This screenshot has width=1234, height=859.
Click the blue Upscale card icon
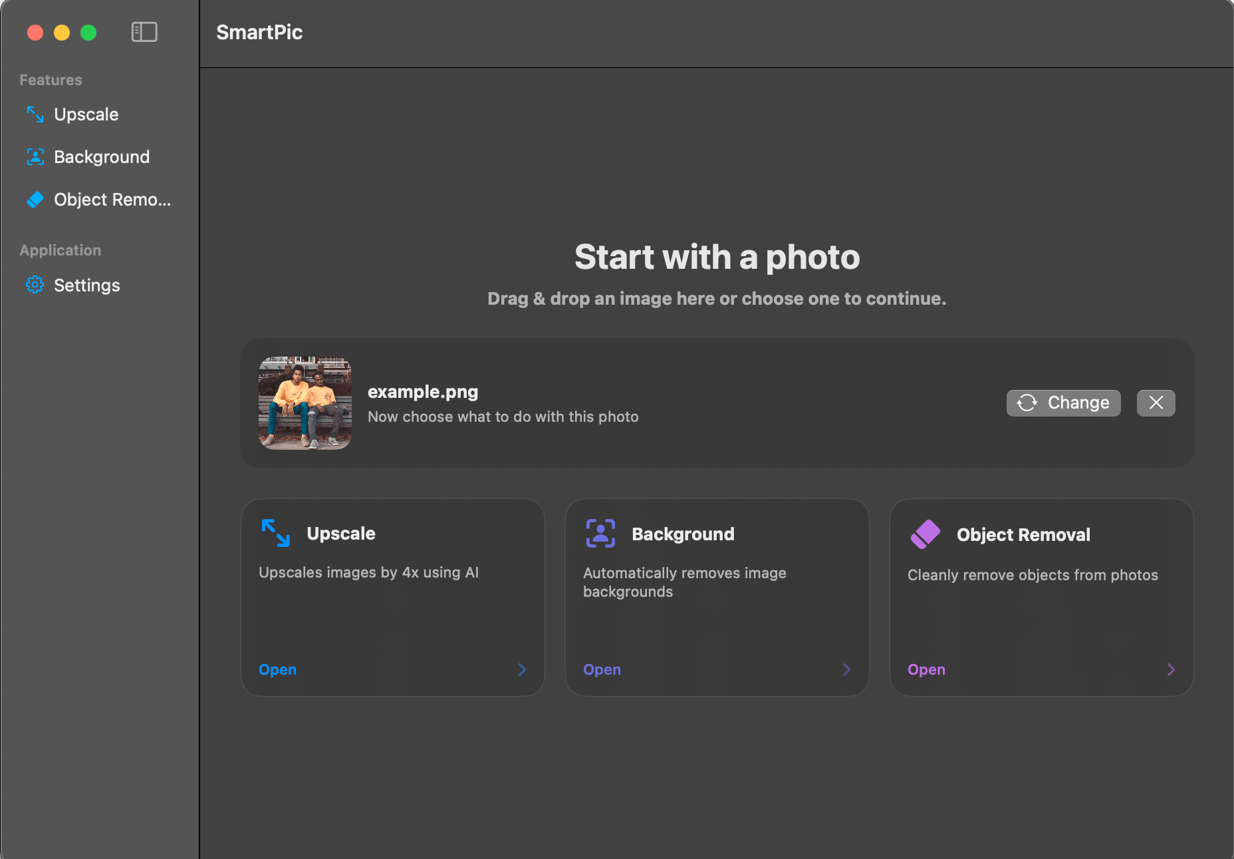pos(275,534)
